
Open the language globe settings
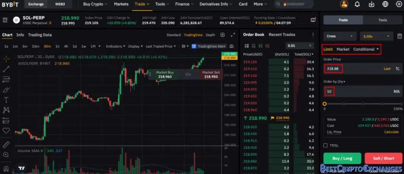pyautogui.click(x=385, y=4)
